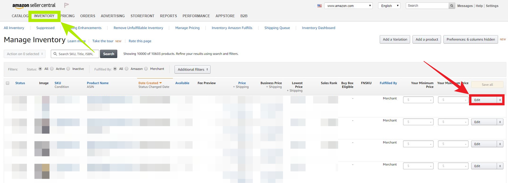Click the Rate this page link
Image resolution: width=508 pixels, height=183 pixels.
pos(140,41)
